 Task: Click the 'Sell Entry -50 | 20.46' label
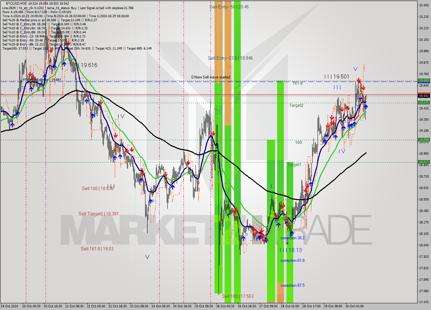tap(229, 7)
